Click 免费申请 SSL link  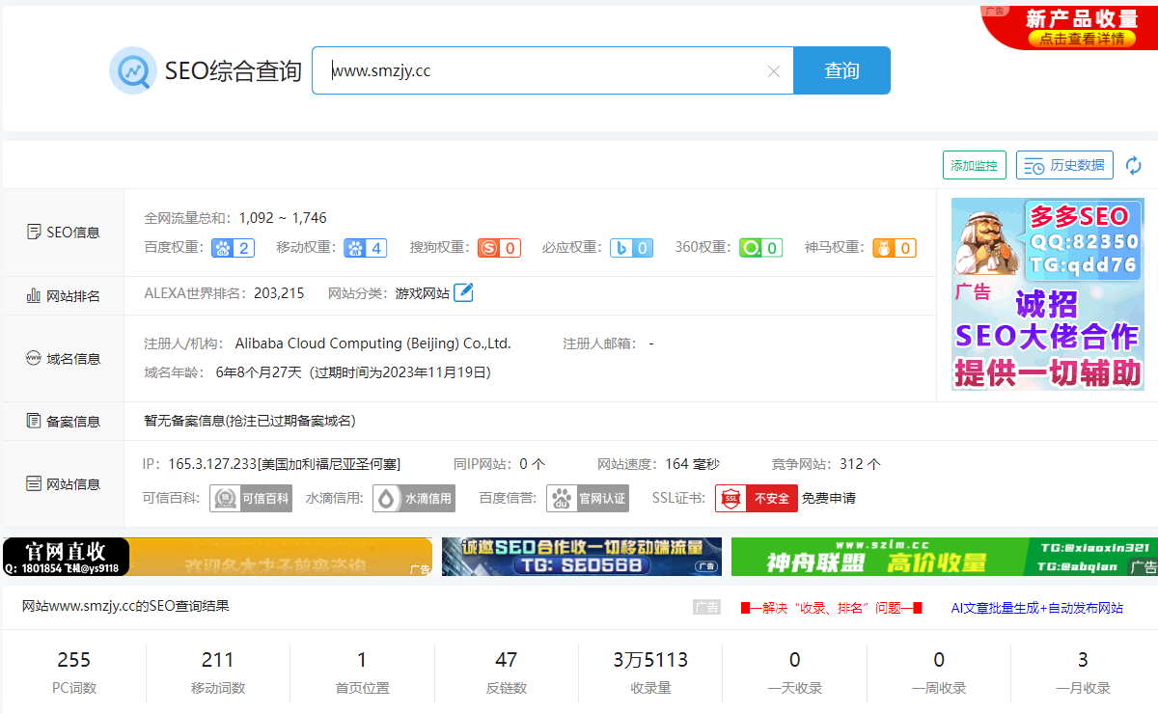pos(829,499)
